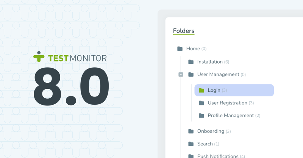Screen dimensions: 303x158
Task: Click the Folders tab heading
Action: [x=184, y=31]
